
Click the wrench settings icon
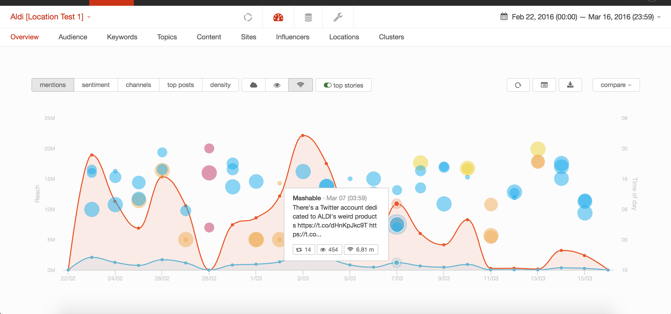click(x=338, y=17)
